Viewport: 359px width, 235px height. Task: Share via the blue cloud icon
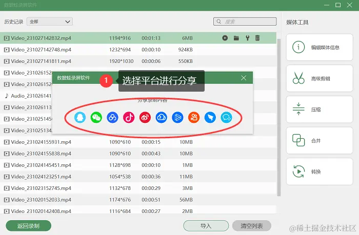161,118
